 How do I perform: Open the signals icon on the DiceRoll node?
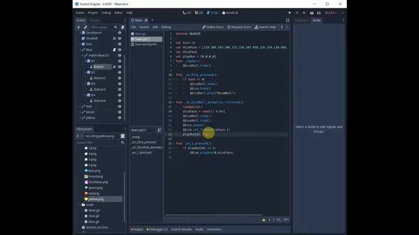pyautogui.click(x=115, y=39)
